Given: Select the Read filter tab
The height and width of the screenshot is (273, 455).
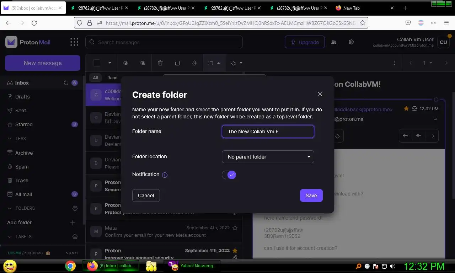Looking at the screenshot, I should click(x=112, y=77).
